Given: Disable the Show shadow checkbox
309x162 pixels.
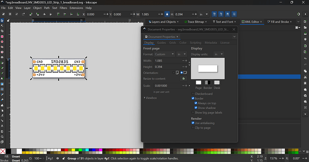Looking at the screenshot, I should tap(196, 108).
